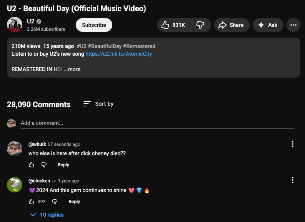The width and height of the screenshot is (305, 222).
Task: Click the #BeautifulDay hashtag
Action: pyautogui.click(x=105, y=46)
